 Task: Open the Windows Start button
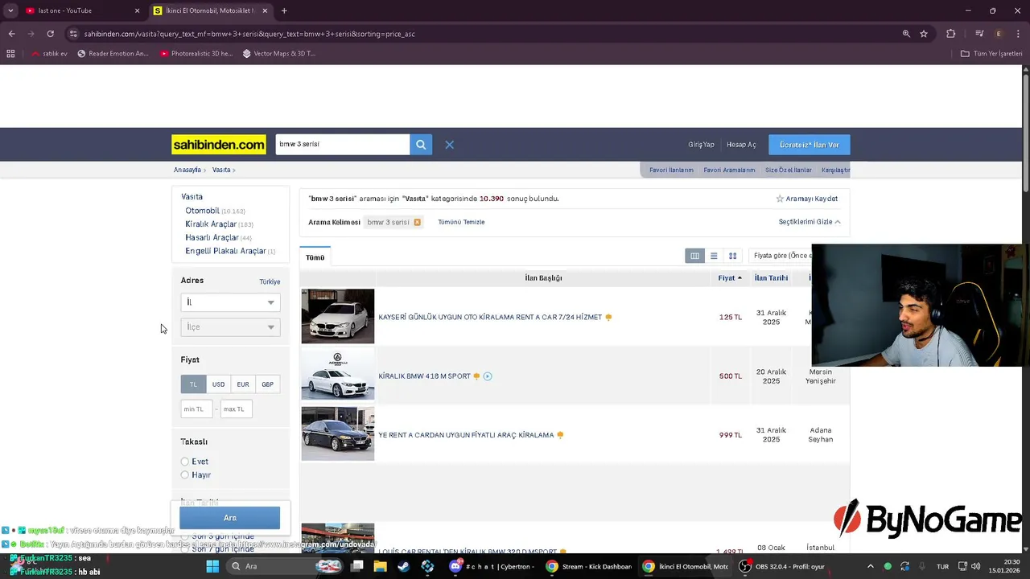pos(212,566)
